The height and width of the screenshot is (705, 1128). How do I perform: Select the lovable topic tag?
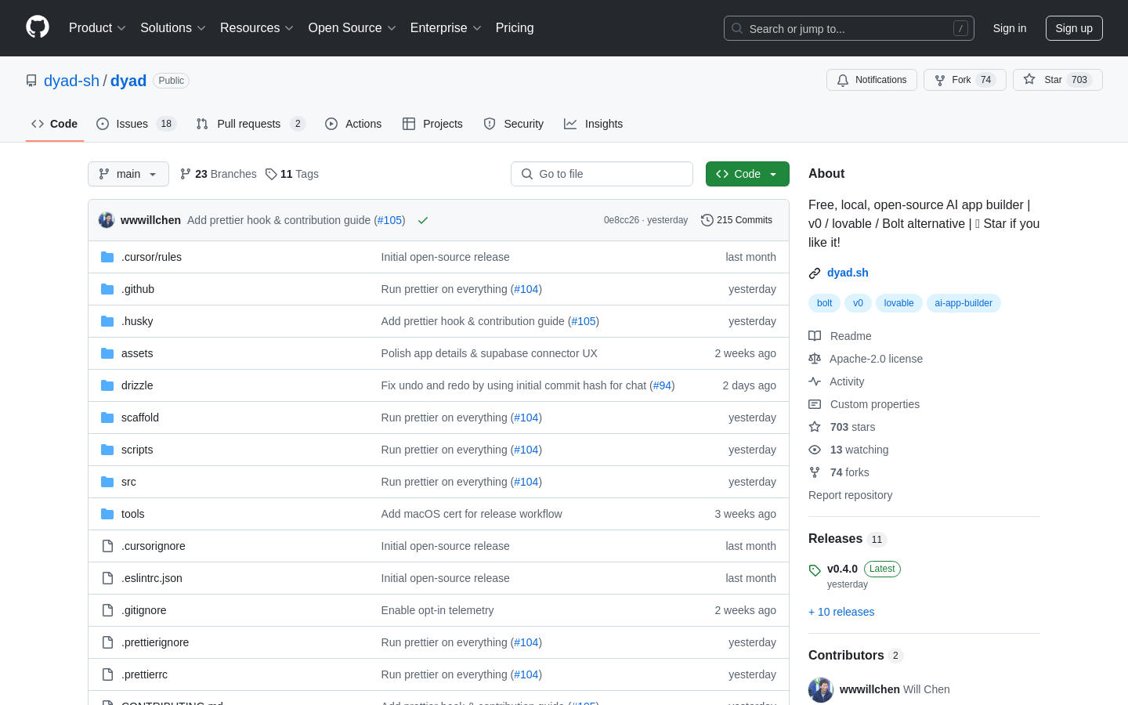(x=898, y=303)
